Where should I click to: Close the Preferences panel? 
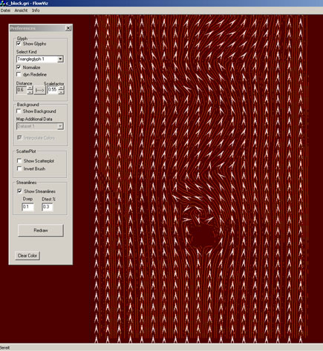point(68,28)
